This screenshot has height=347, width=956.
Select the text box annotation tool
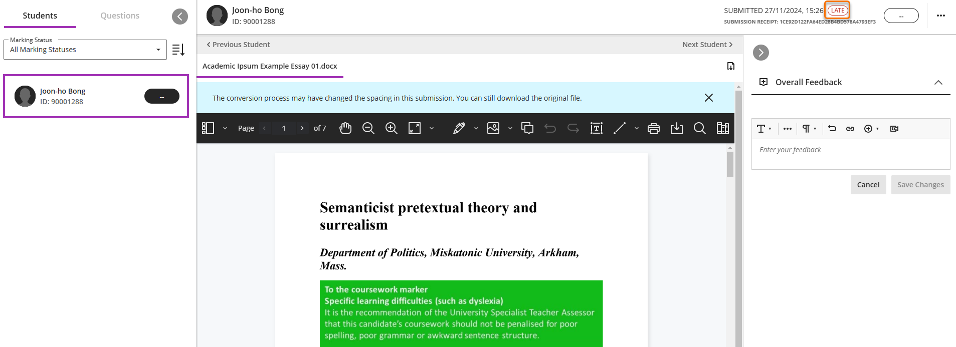click(597, 128)
